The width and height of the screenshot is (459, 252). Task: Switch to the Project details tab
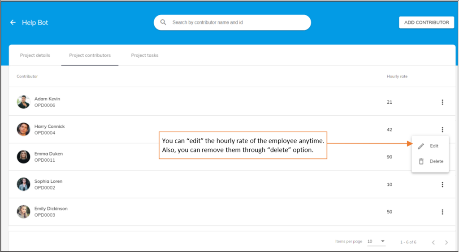[35, 55]
